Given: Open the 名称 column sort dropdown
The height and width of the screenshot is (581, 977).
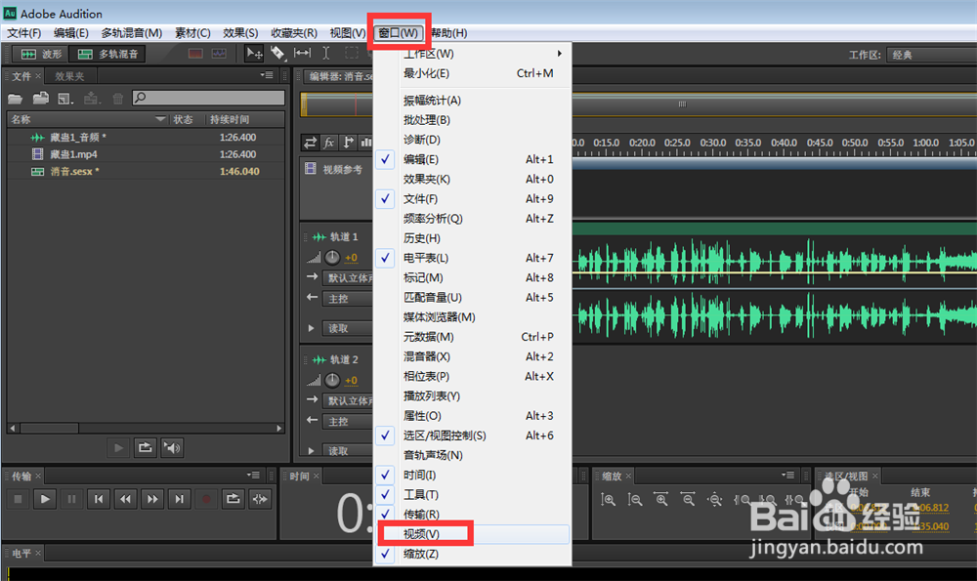Looking at the screenshot, I should pos(161,118).
